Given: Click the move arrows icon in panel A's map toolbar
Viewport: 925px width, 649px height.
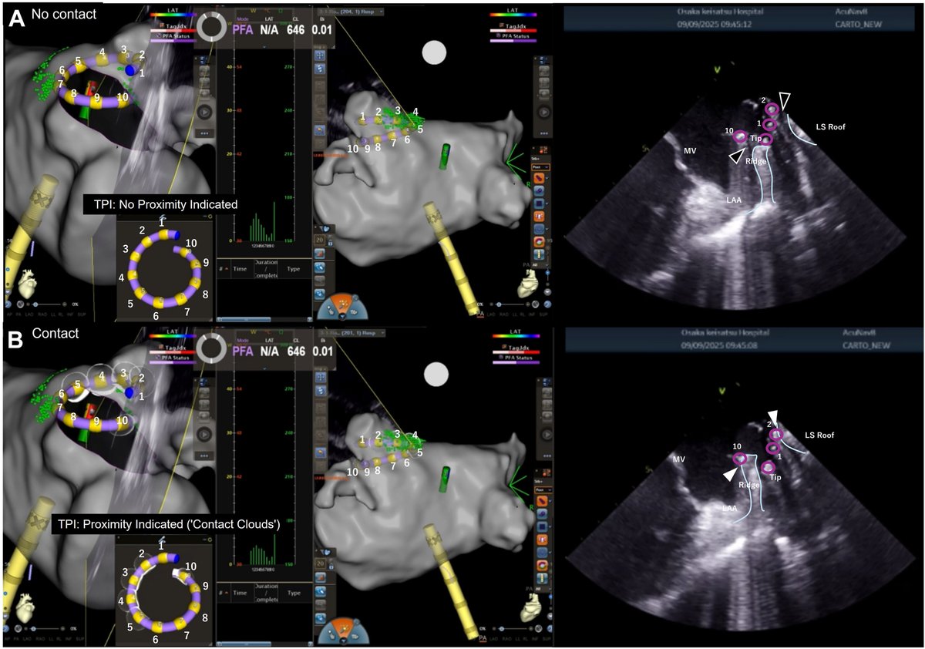Looking at the screenshot, I should 320,56.
